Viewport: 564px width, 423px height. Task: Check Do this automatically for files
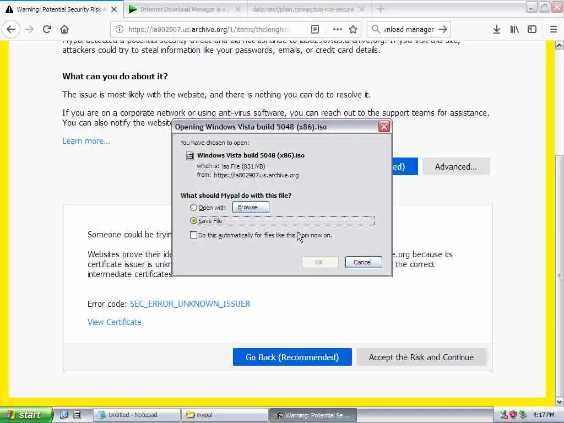(193, 235)
